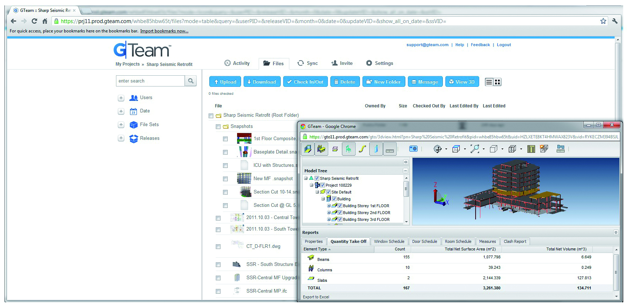
Task: Open the Invite tab
Action: click(342, 63)
